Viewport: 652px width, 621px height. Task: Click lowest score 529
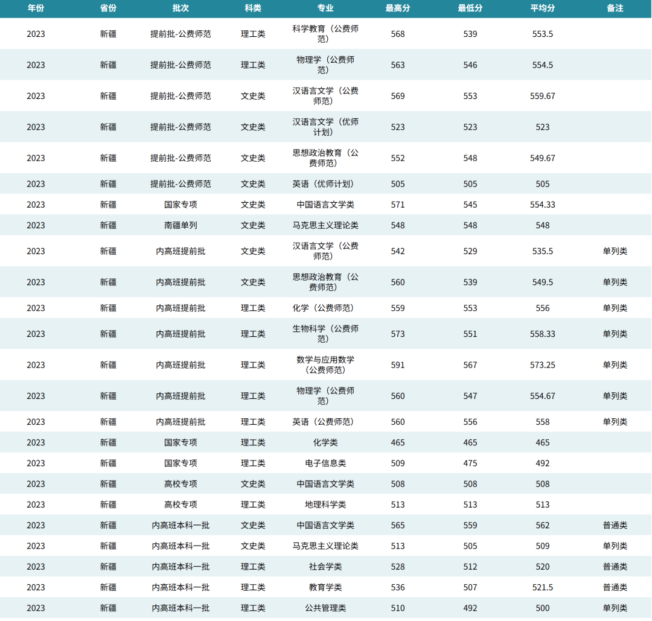[x=470, y=251]
